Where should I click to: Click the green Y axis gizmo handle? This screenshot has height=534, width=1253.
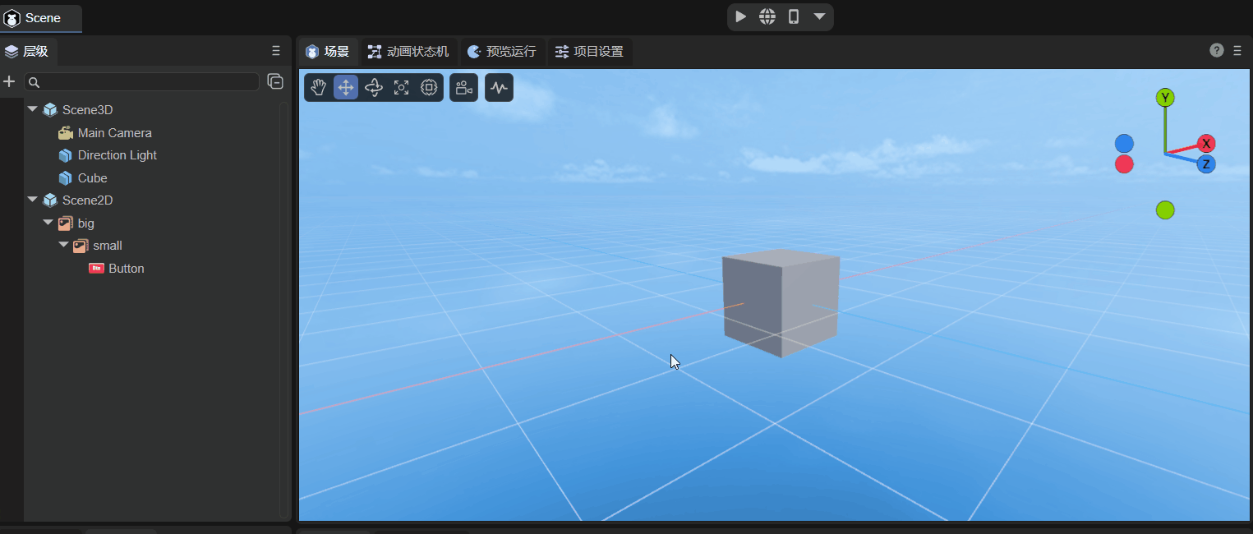[1165, 98]
